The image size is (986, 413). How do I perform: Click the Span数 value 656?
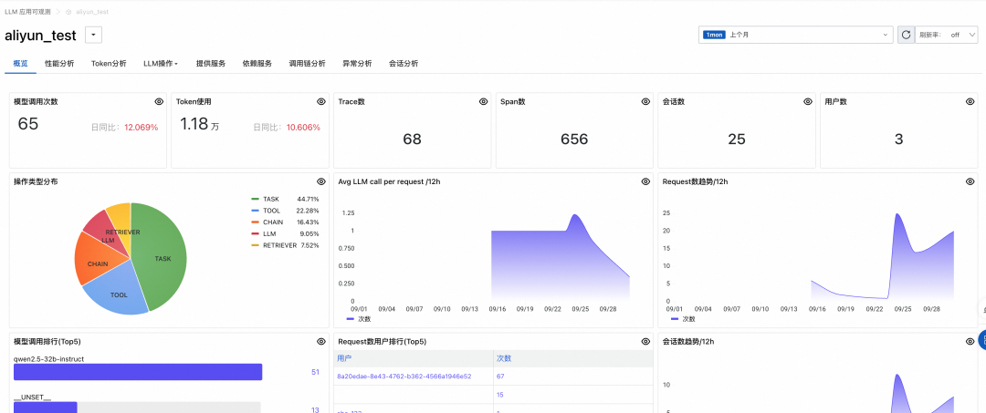tap(574, 139)
